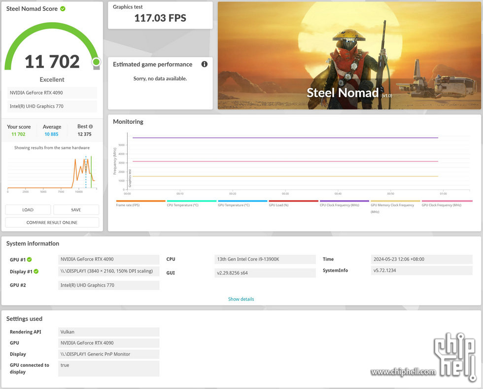Click the GPU #1 value in System information
483x389 pixels.
coord(109,259)
